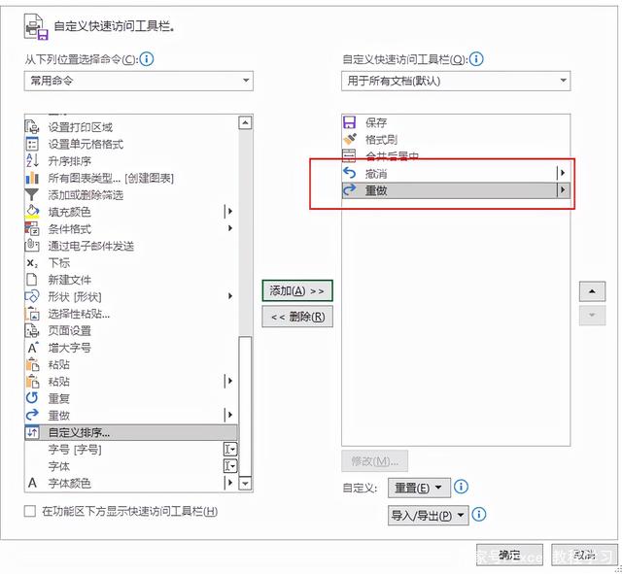Click the 条件格式 icon
This screenshot has height=574, width=622.
tap(32, 229)
